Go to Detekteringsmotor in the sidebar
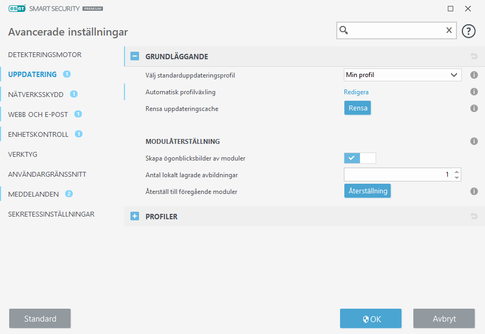Screen dimensions: 485x334 (45, 54)
